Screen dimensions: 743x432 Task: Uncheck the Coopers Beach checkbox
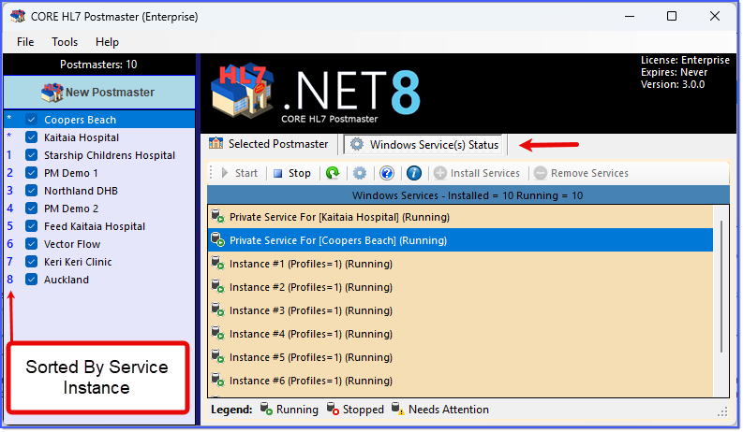[31, 120]
